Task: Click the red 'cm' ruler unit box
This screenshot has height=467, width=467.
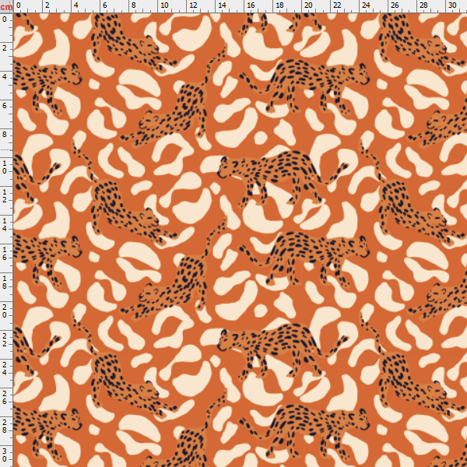Action: coord(6,6)
